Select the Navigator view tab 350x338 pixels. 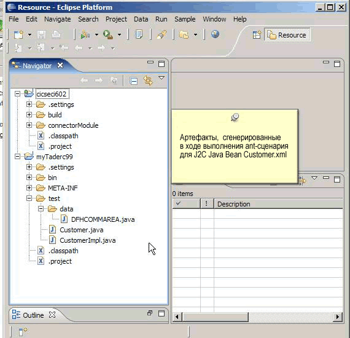coord(37,66)
